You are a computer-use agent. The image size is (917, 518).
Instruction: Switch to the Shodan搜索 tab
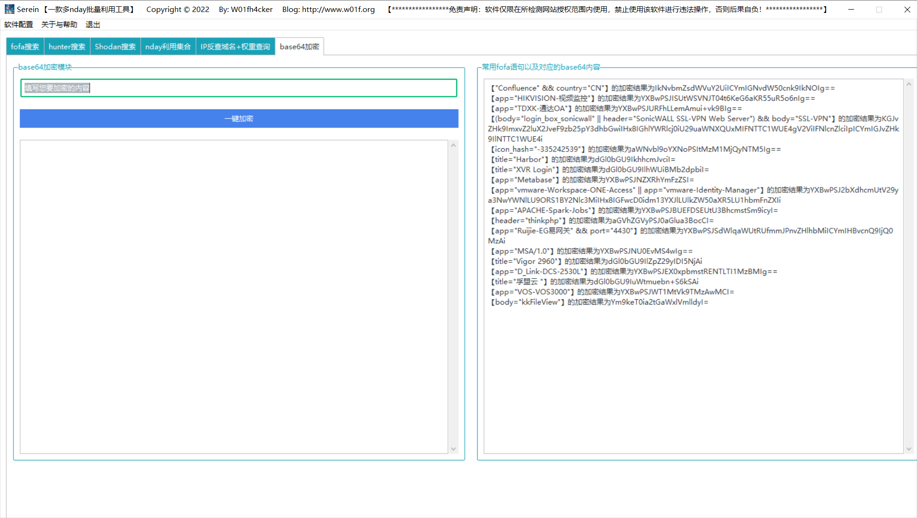click(x=115, y=47)
